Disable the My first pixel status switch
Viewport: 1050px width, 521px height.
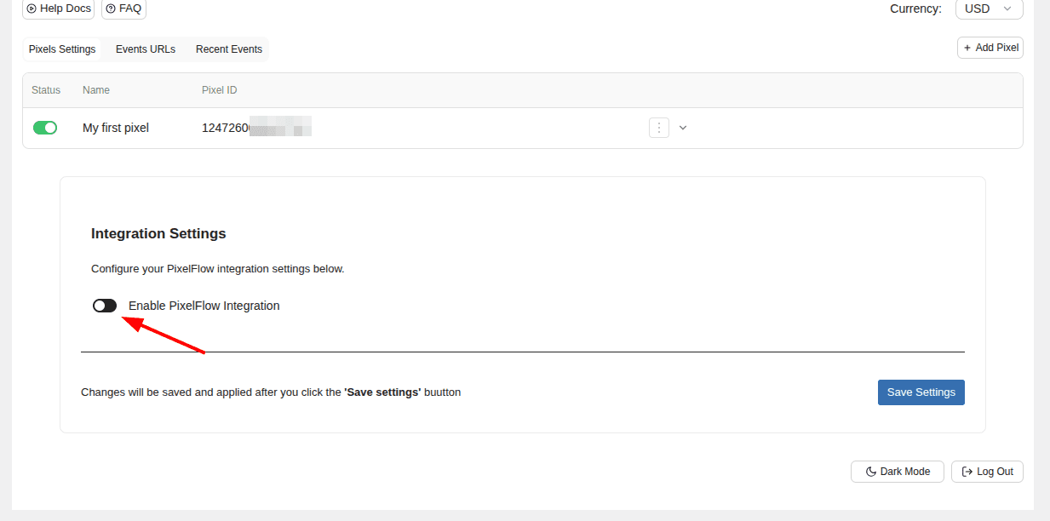[x=45, y=128]
